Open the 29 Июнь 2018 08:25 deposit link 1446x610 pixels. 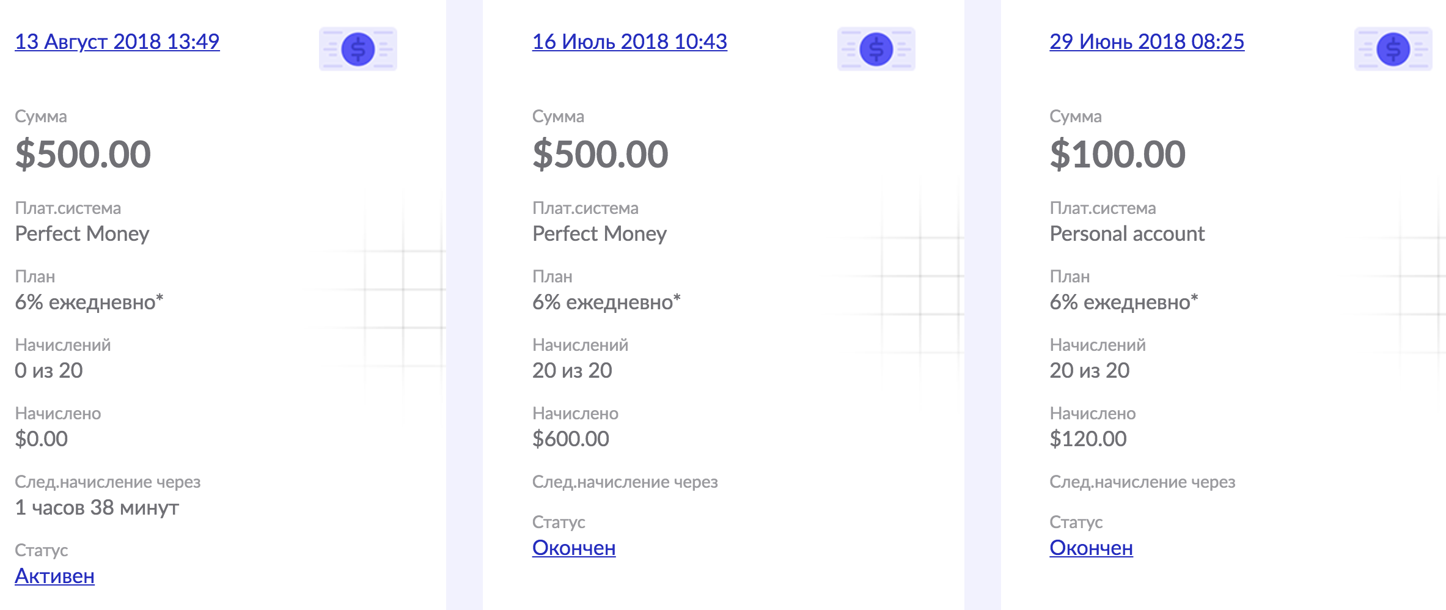click(1147, 42)
